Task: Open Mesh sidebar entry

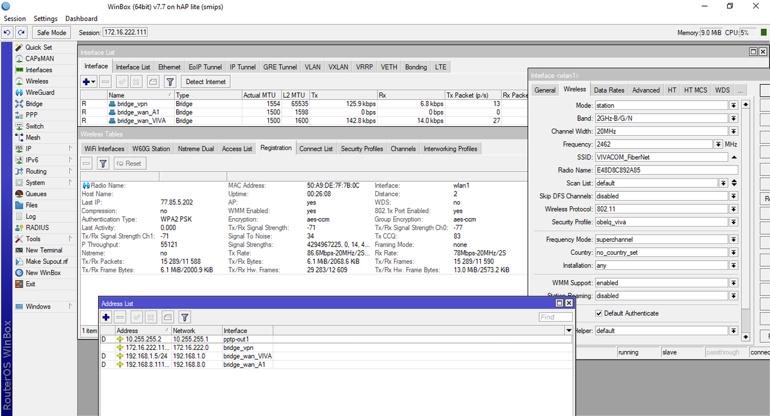Action: pos(32,138)
